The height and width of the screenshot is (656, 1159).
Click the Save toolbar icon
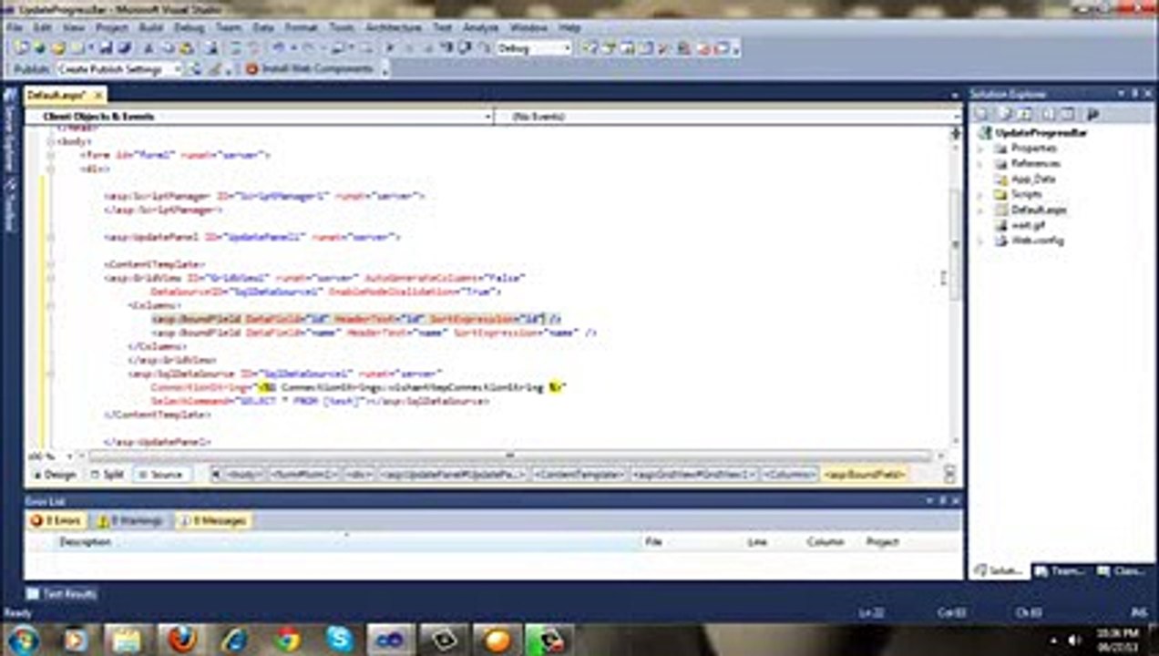coord(106,48)
